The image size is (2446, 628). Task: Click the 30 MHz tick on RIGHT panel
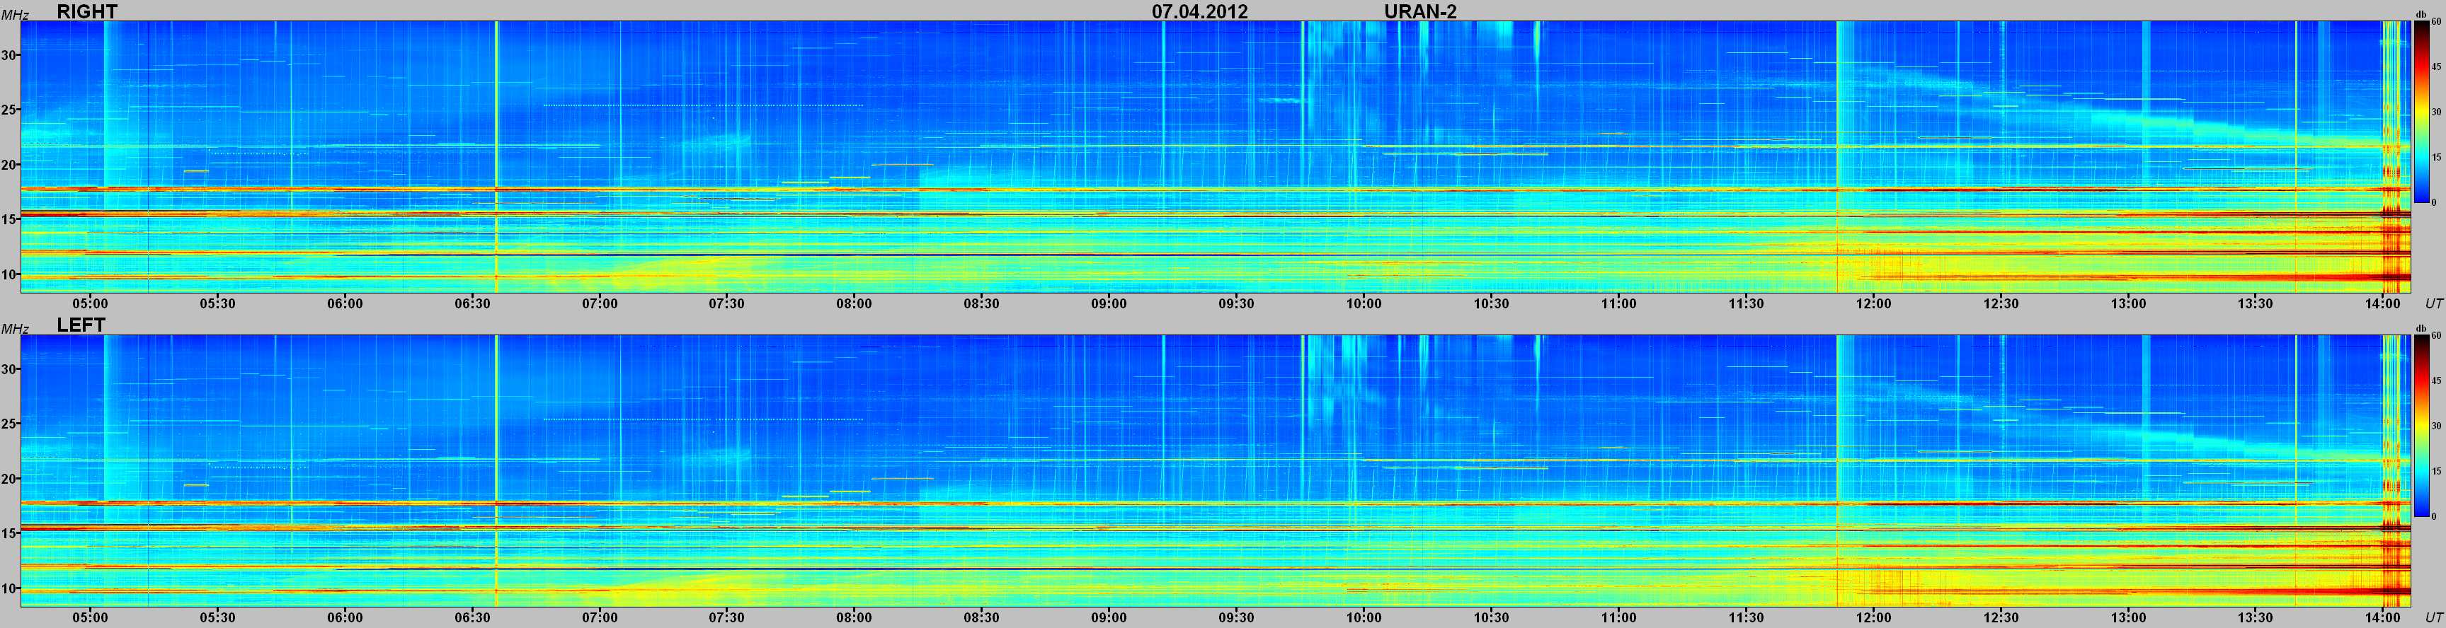coord(9,55)
